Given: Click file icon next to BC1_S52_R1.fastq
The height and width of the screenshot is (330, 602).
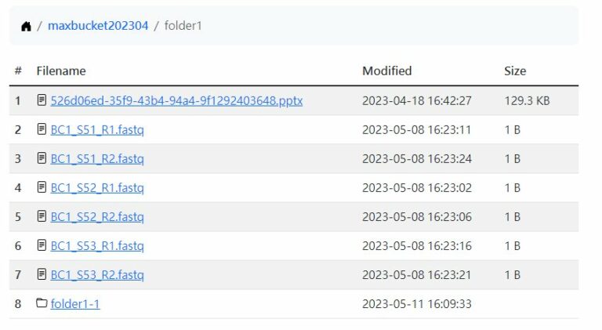Looking at the screenshot, I should 42,187.
